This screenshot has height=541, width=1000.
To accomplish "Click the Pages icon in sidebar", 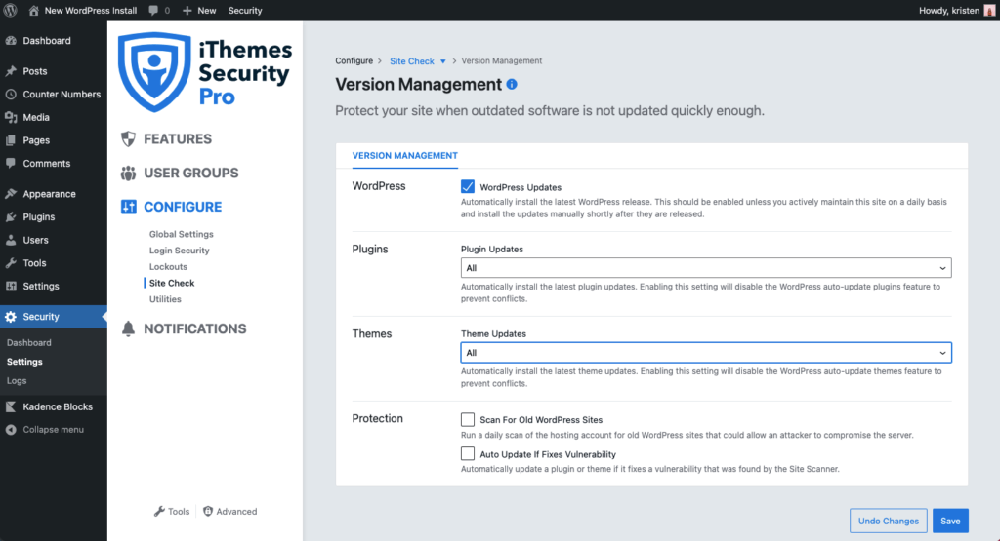I will click(11, 140).
